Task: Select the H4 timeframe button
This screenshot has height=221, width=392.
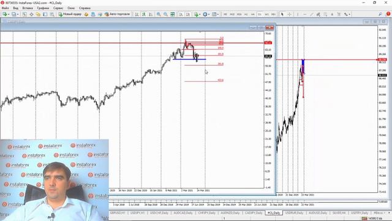Action: click(253, 14)
